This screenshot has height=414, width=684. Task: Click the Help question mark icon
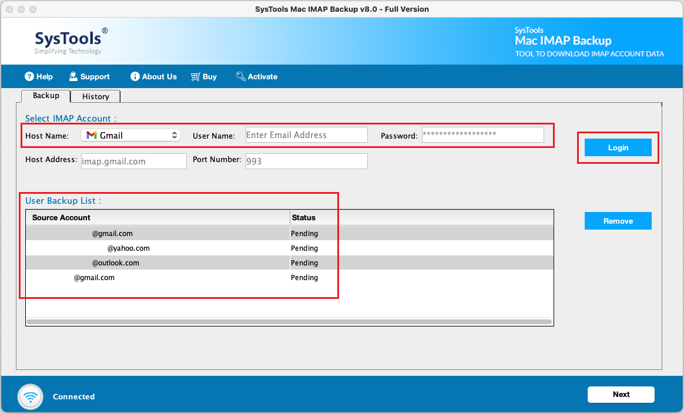[x=29, y=77]
